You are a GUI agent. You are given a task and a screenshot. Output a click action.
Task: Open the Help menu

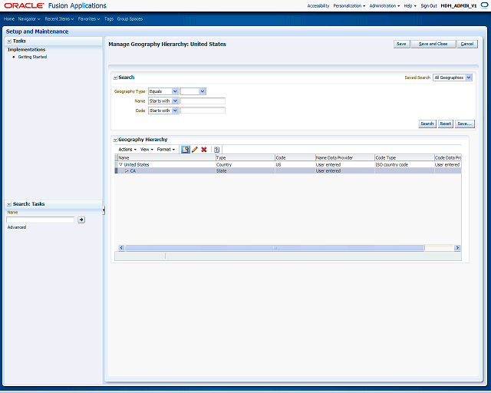coord(410,5)
